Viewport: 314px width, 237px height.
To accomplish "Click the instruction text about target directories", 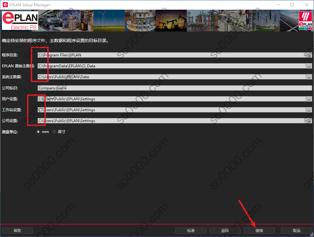I will [55, 40].
